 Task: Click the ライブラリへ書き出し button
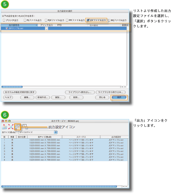point(80,92)
